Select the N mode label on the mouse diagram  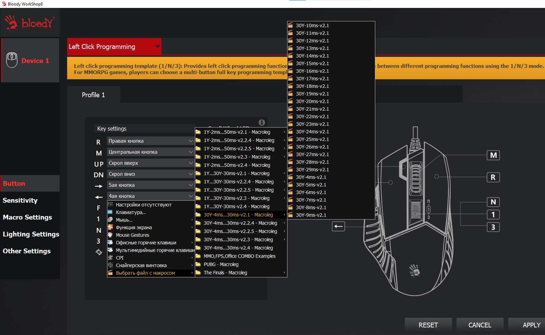click(x=493, y=202)
